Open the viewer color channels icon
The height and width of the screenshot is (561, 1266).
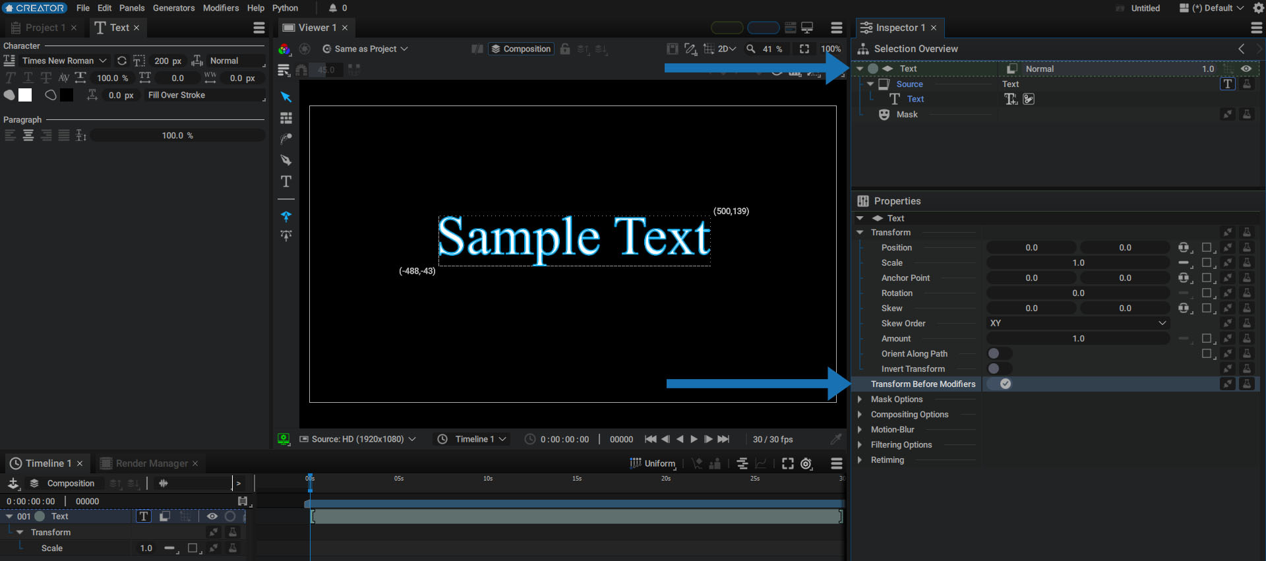(284, 49)
